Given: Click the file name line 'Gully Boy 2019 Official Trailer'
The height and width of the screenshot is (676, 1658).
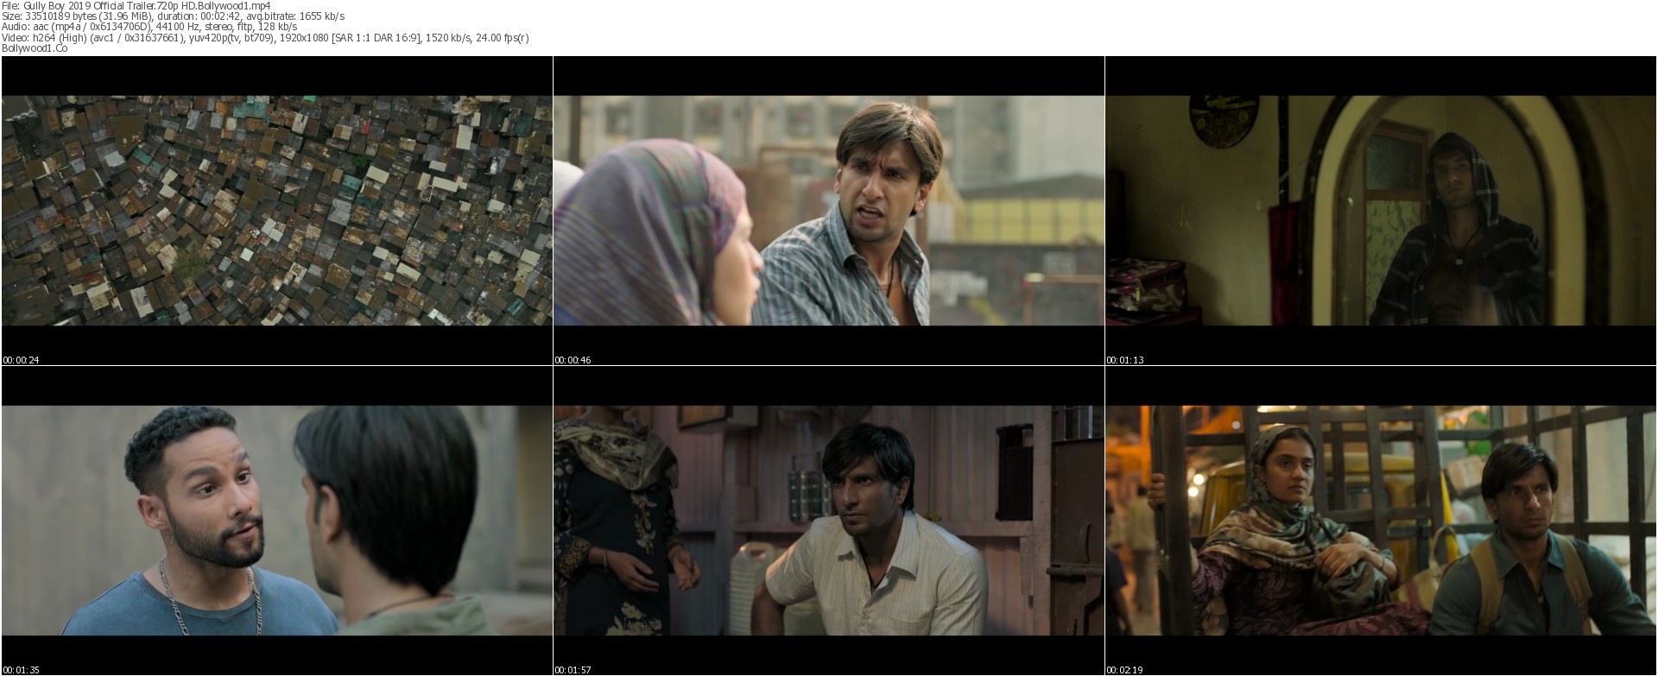Looking at the screenshot, I should pos(136,5).
